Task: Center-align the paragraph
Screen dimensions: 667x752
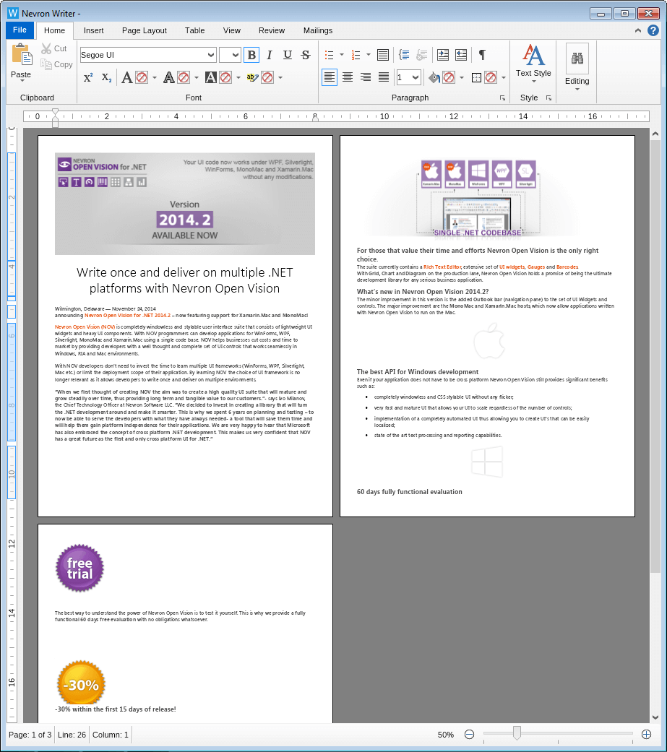Action: click(x=348, y=77)
